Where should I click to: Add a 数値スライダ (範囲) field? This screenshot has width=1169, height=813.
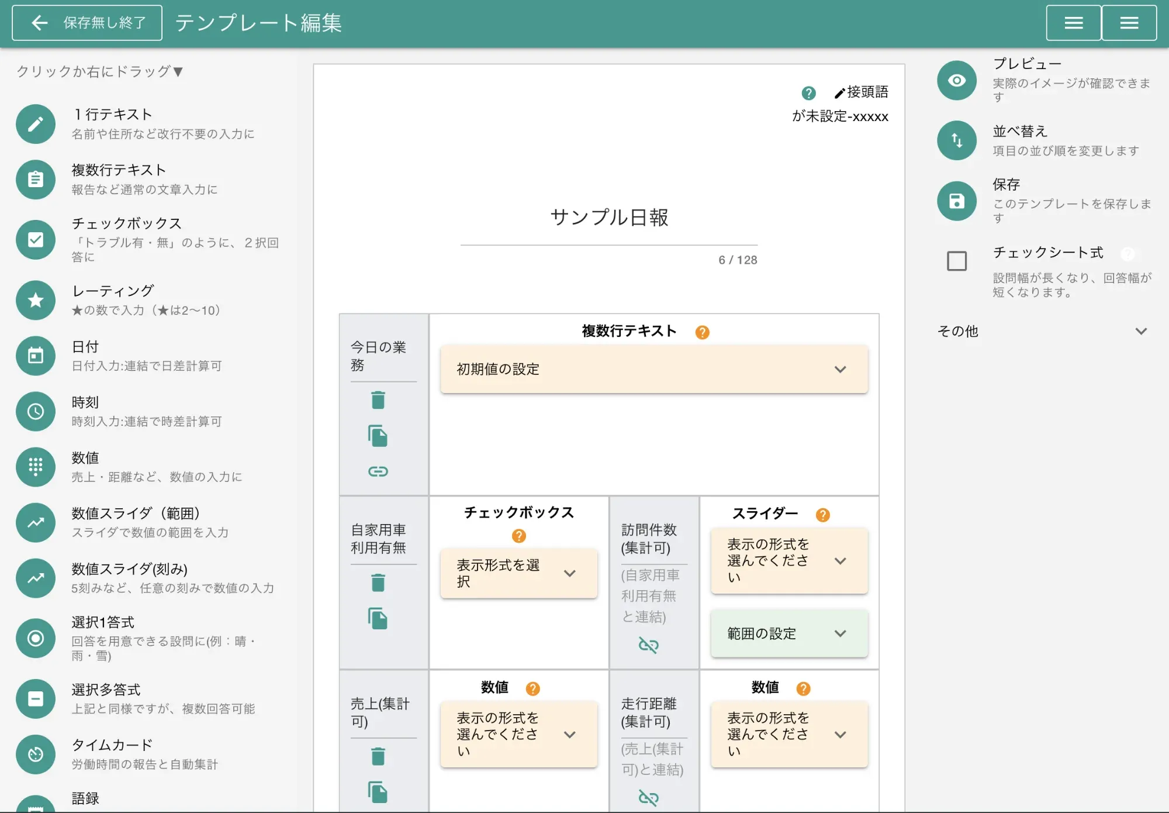pyautogui.click(x=36, y=522)
